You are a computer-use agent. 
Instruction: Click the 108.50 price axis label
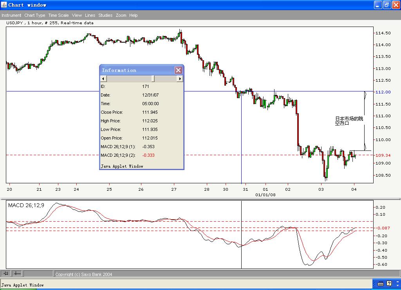point(383,175)
